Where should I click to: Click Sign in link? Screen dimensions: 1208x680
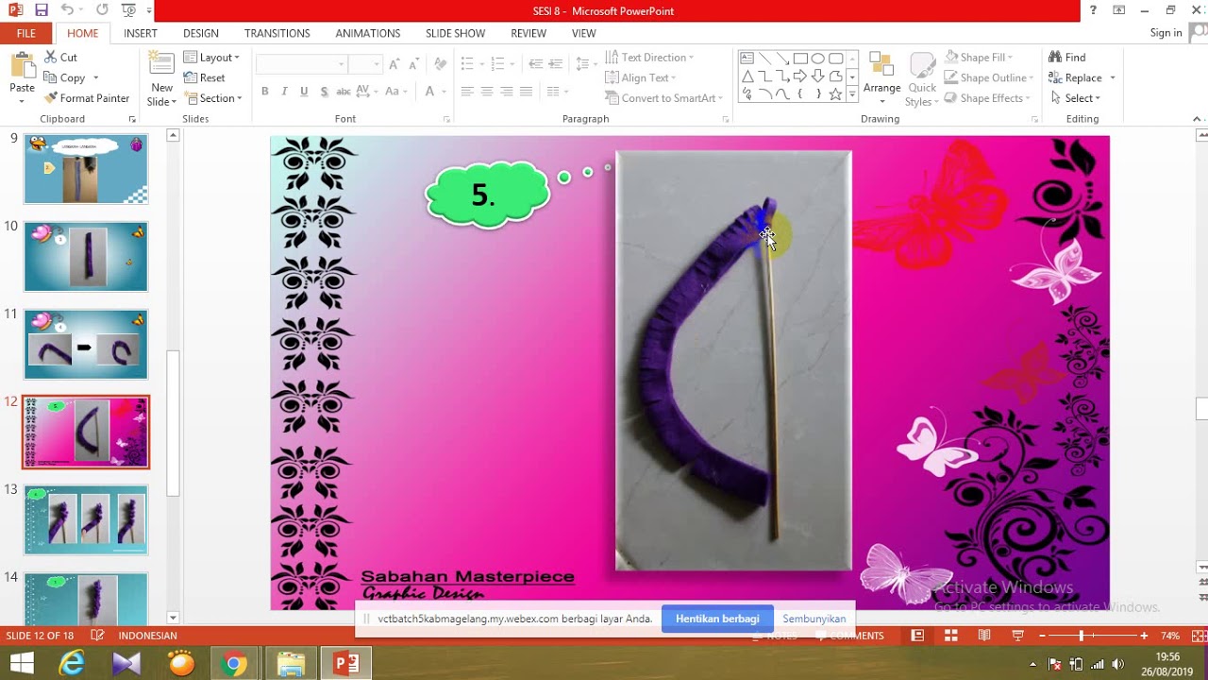click(1166, 33)
